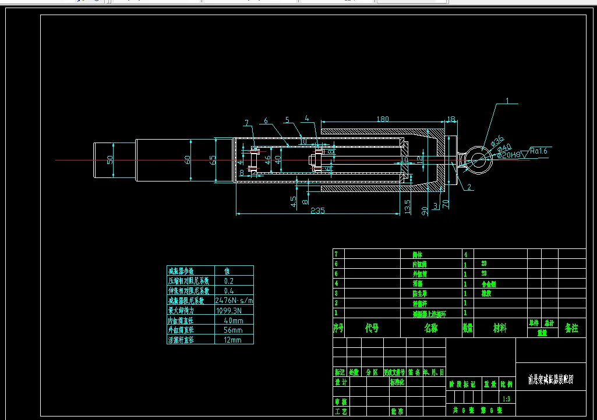Select the 工艺 label in title block
The image size is (597, 420).
pyautogui.click(x=341, y=412)
